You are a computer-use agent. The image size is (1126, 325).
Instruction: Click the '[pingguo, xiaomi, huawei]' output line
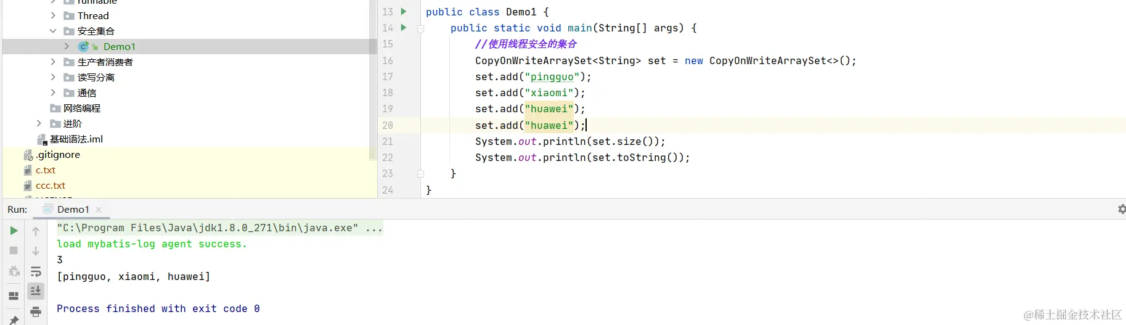tap(133, 277)
